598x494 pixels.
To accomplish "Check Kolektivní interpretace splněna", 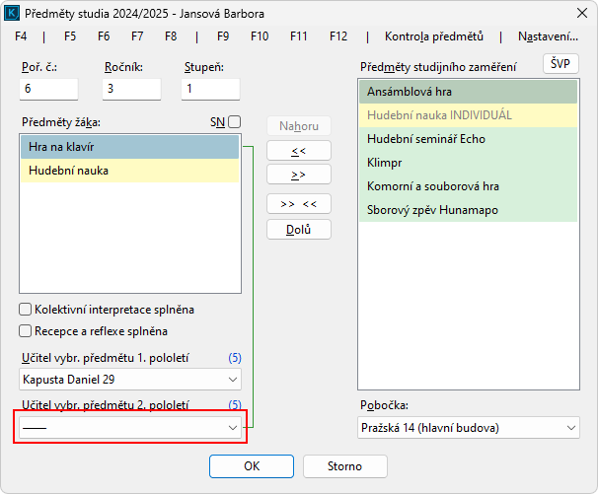I will point(26,310).
